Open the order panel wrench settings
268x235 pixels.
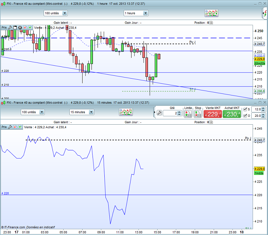pos(159,113)
